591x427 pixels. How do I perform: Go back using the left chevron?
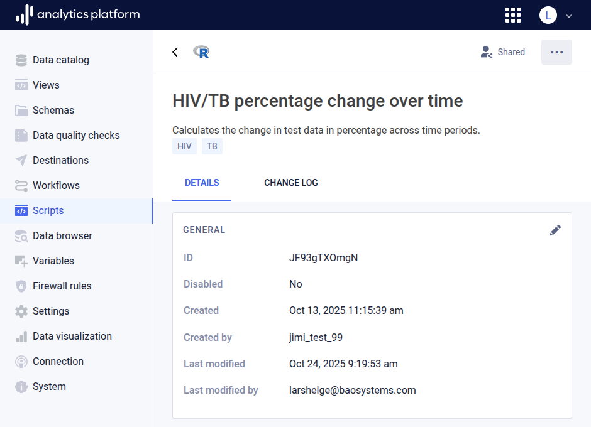(x=175, y=52)
